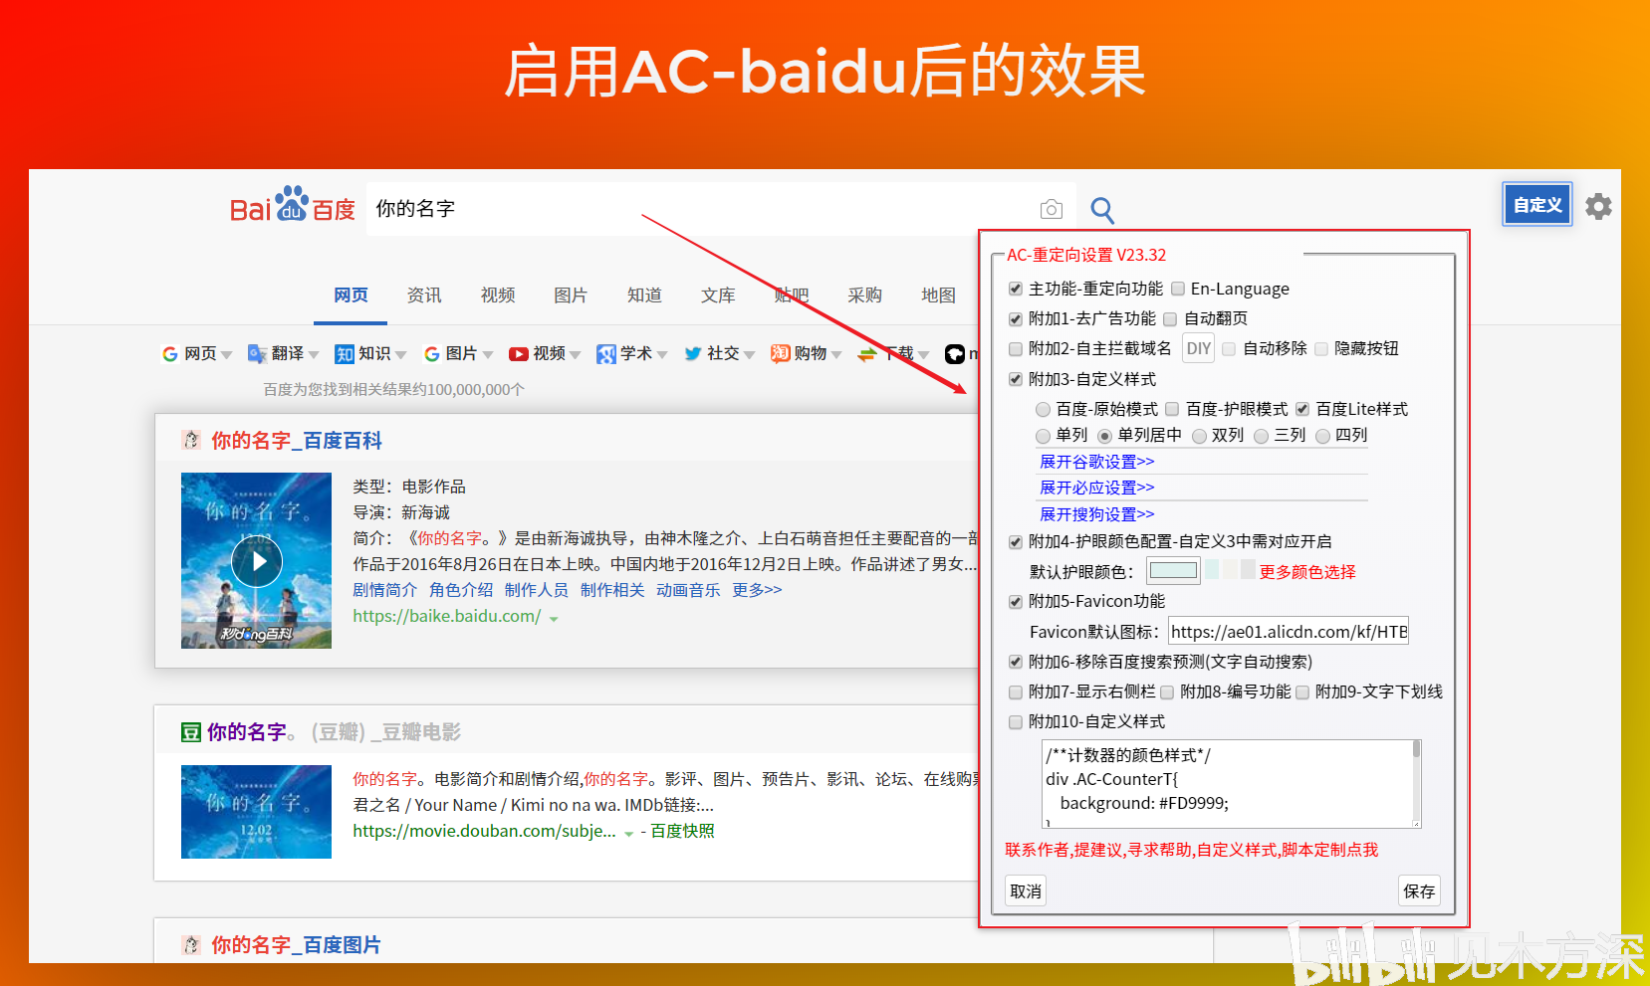Click the 下载 download icon
The width and height of the screenshot is (1650, 986).
pos(867,354)
